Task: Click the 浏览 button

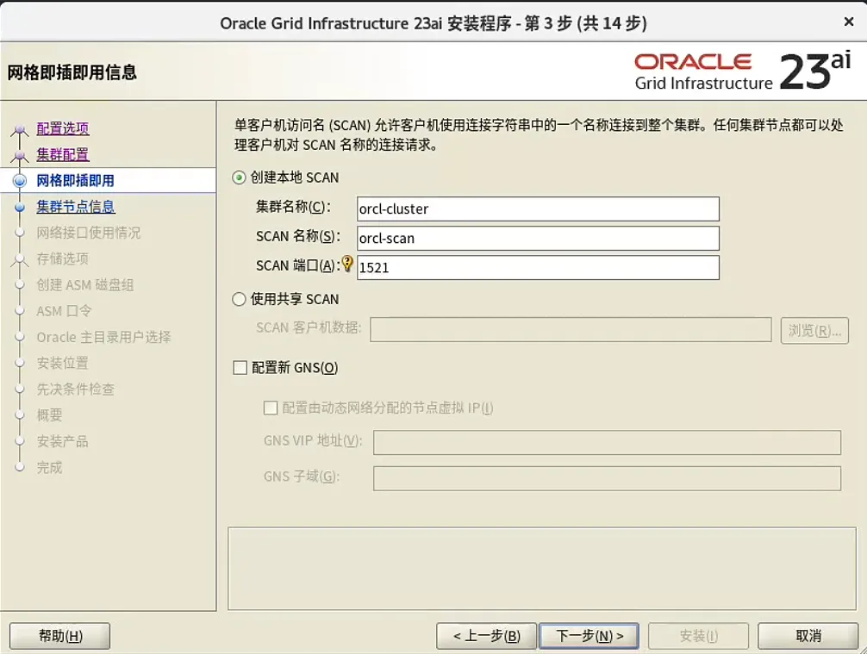Action: click(813, 330)
